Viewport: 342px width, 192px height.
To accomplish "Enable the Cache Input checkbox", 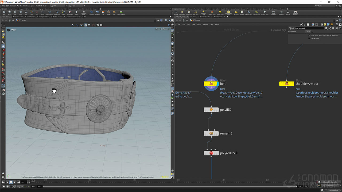I will pos(309,38).
